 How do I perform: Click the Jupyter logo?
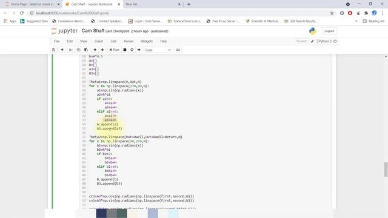64,31
